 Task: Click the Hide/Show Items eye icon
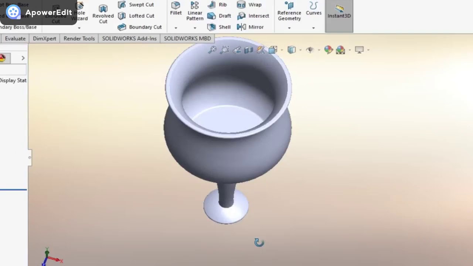click(x=310, y=50)
